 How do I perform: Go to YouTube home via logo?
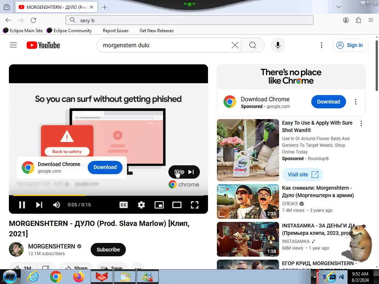click(x=43, y=45)
